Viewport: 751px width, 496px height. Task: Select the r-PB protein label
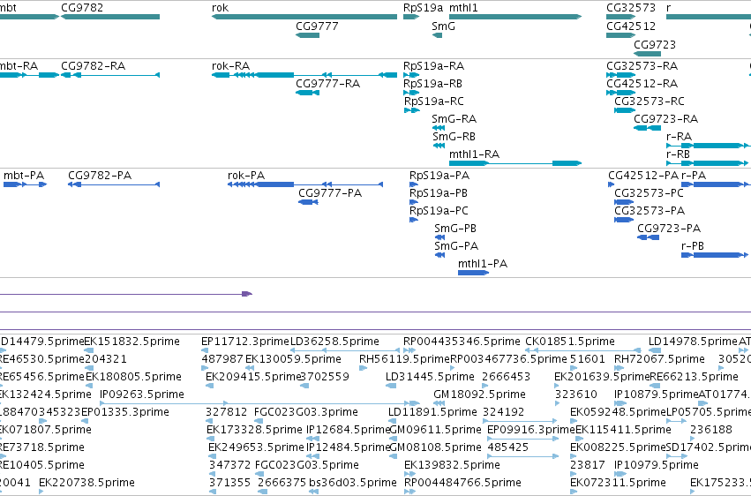pos(692,246)
